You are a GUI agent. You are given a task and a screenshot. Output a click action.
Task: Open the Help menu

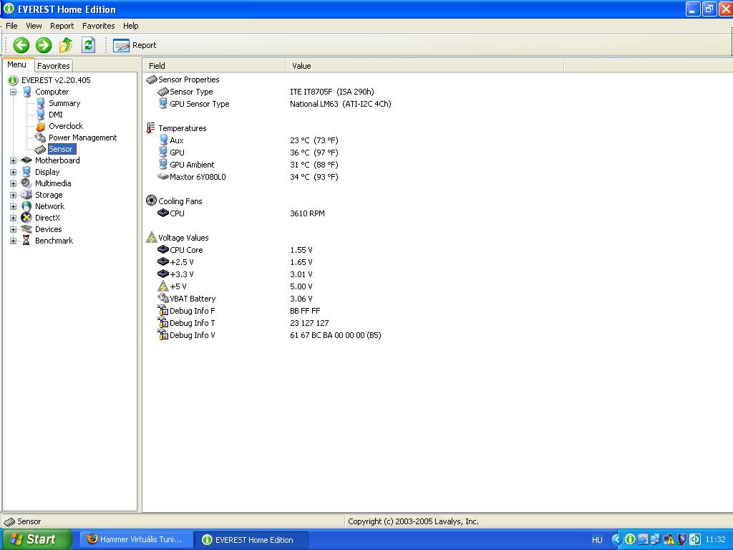[x=131, y=26]
